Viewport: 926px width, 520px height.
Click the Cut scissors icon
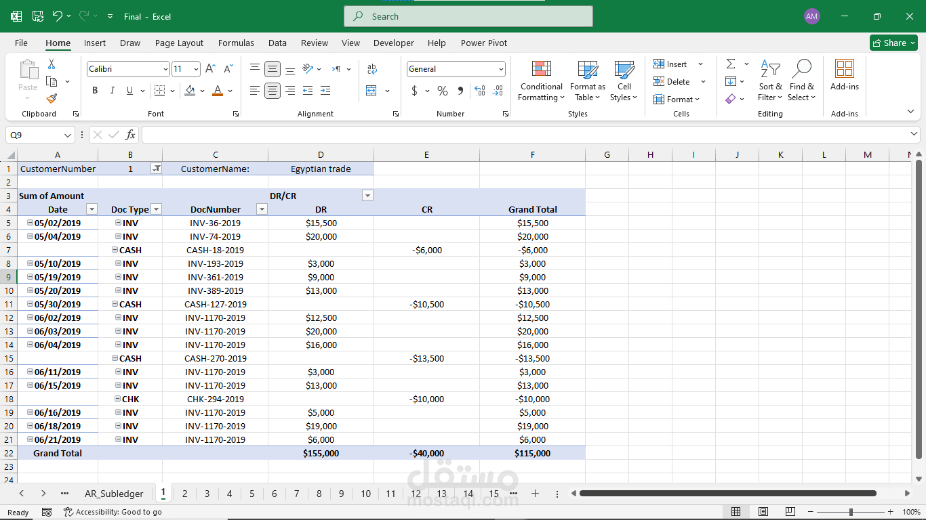click(52, 64)
